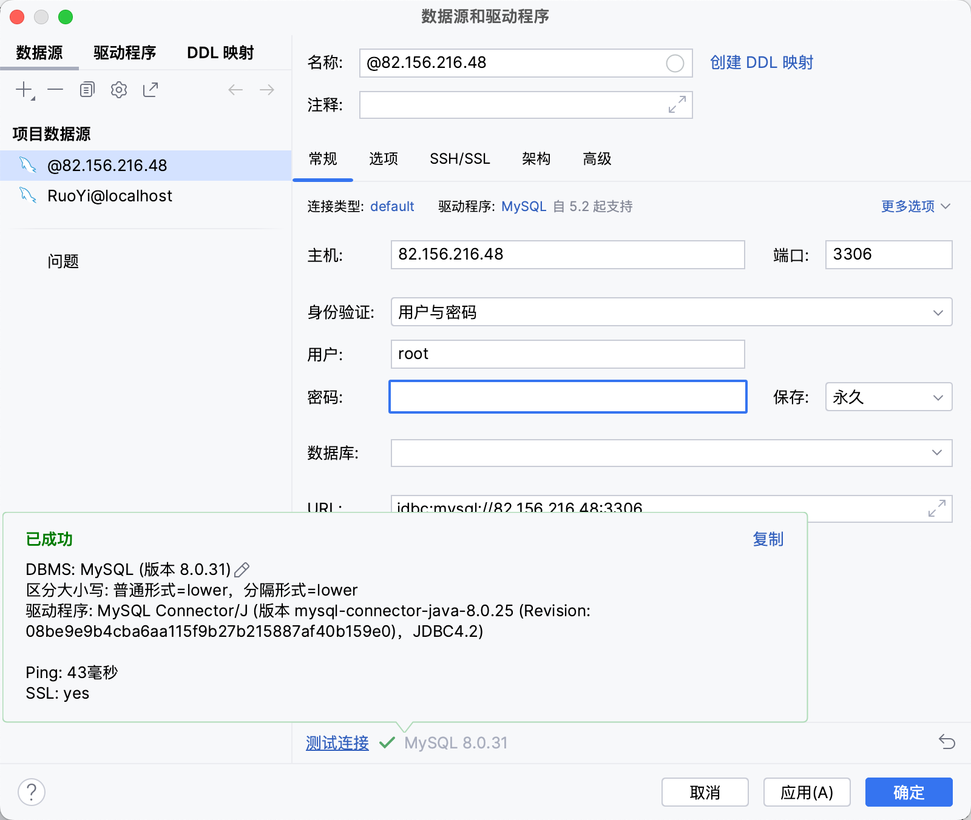Open the 数据库 dropdown

[x=671, y=453]
